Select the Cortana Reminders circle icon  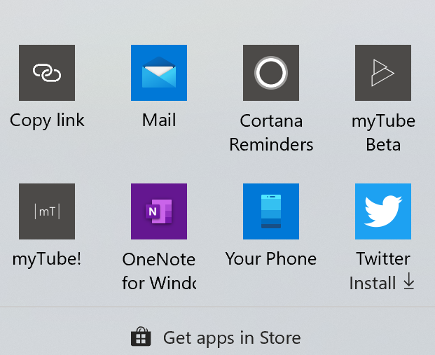coord(271,73)
